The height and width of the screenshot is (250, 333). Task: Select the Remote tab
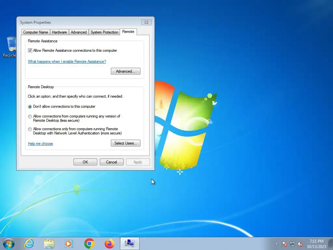(128, 32)
